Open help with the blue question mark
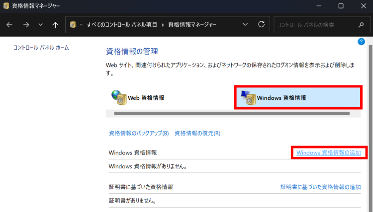Image resolution: width=373 pixels, height=212 pixels. click(x=361, y=42)
